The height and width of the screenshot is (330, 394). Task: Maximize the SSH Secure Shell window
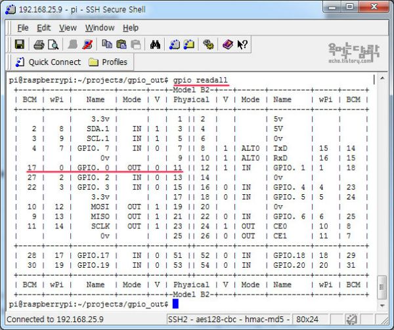pos(349,7)
